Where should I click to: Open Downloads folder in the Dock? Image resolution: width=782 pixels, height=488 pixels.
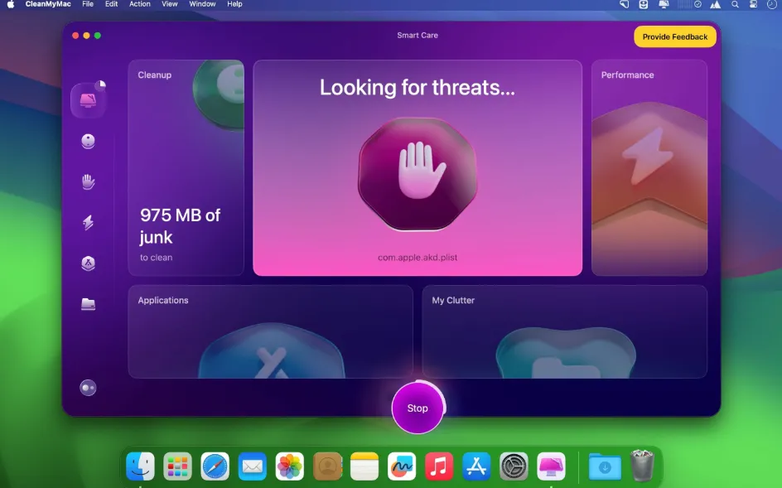point(605,467)
